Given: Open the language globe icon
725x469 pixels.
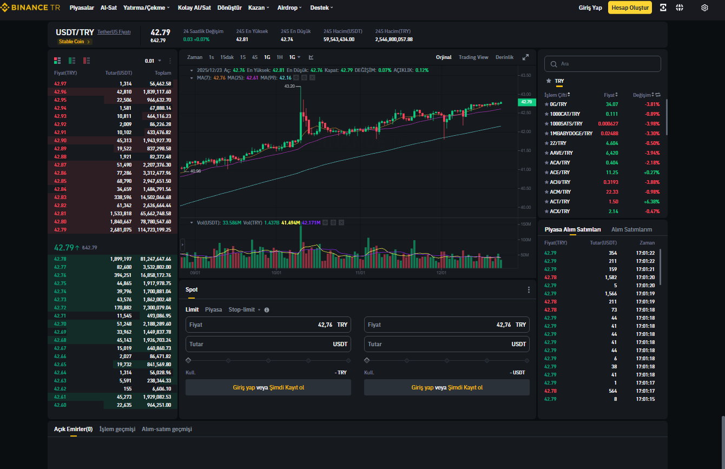Looking at the screenshot, I should (x=680, y=8).
